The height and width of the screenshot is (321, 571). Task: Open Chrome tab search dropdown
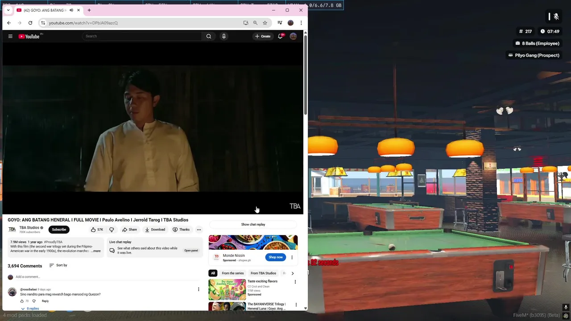tap(8, 10)
